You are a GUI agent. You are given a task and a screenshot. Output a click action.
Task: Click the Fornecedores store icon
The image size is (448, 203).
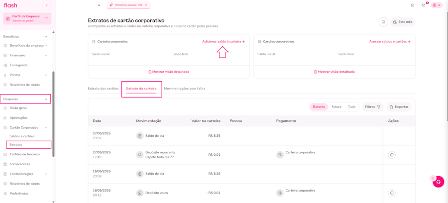5,164
